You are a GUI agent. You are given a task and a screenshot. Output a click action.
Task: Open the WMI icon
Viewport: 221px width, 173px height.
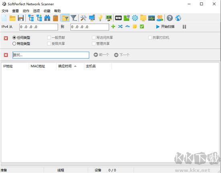click(x=118, y=18)
